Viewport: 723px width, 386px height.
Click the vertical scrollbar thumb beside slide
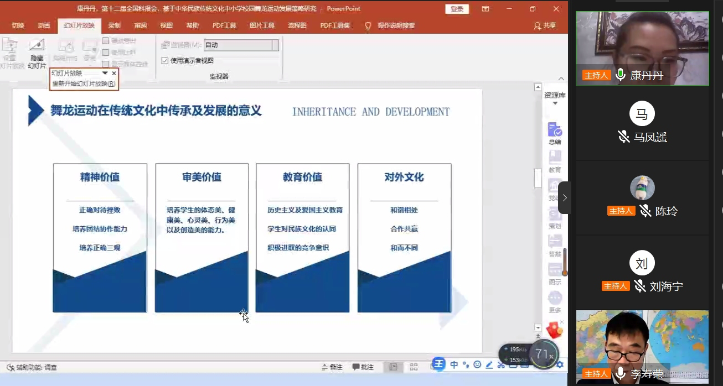538,178
